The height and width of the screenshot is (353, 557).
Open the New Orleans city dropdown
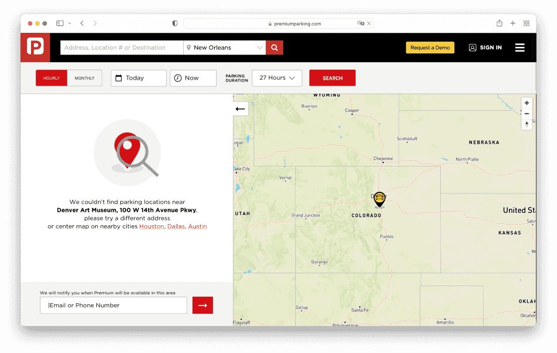point(225,47)
